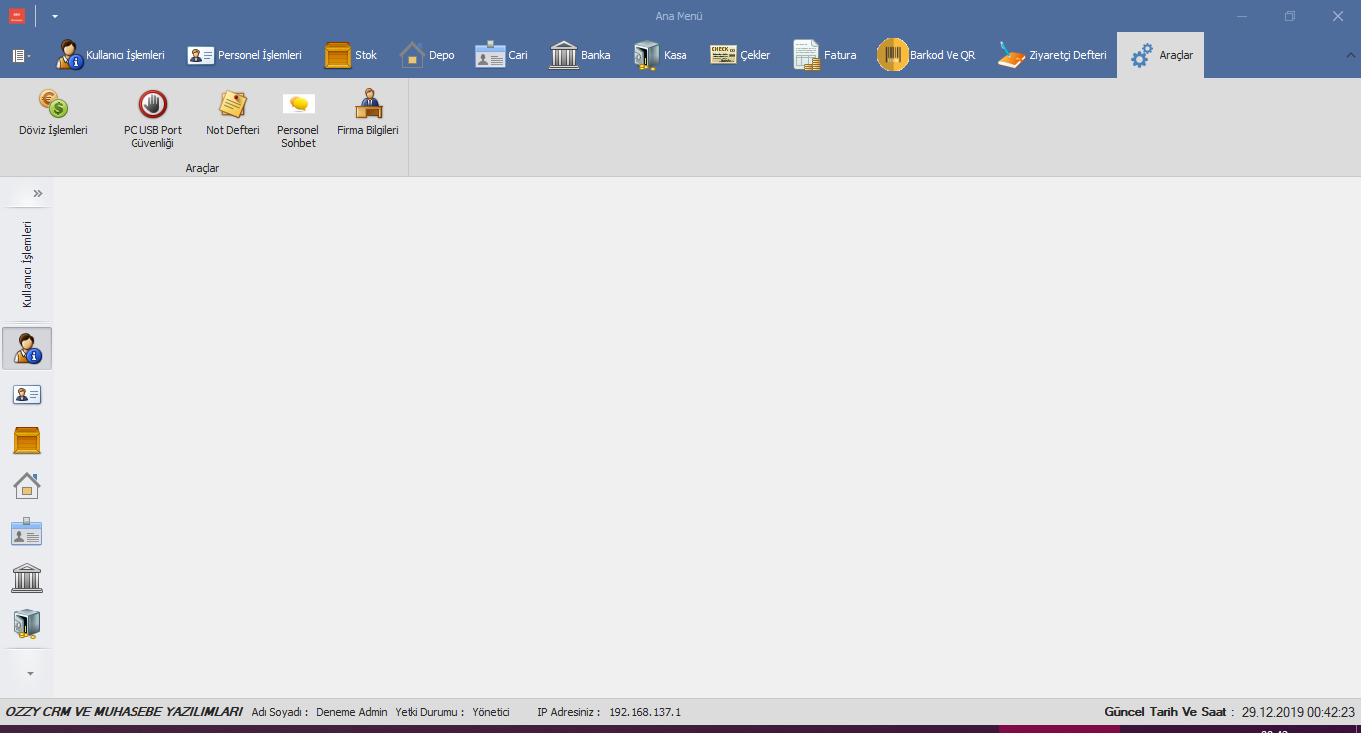Screen dimensions: 1369x733
Task: Open the Depo ribbon tab
Action: click(x=427, y=55)
